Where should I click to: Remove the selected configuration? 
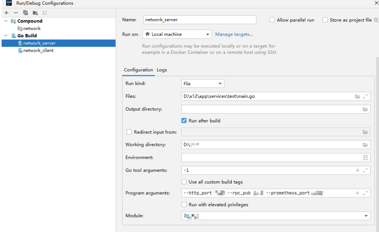[x=16, y=13]
